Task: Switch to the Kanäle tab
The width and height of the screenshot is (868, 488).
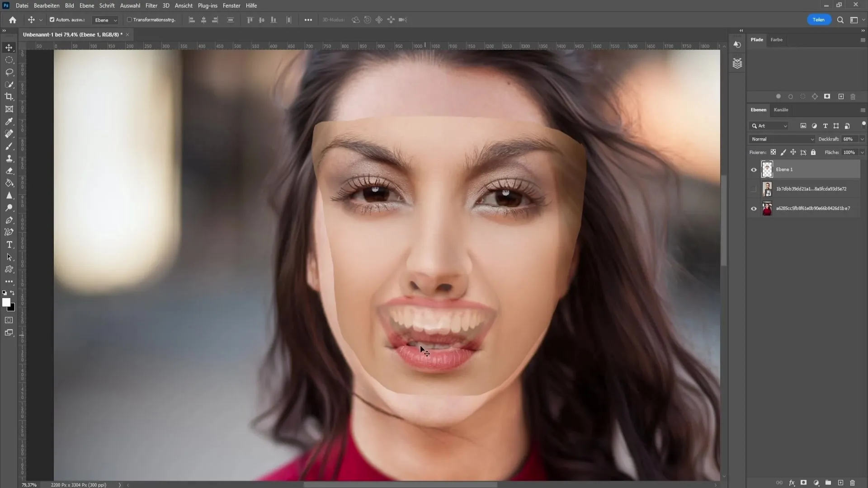Action: click(781, 110)
